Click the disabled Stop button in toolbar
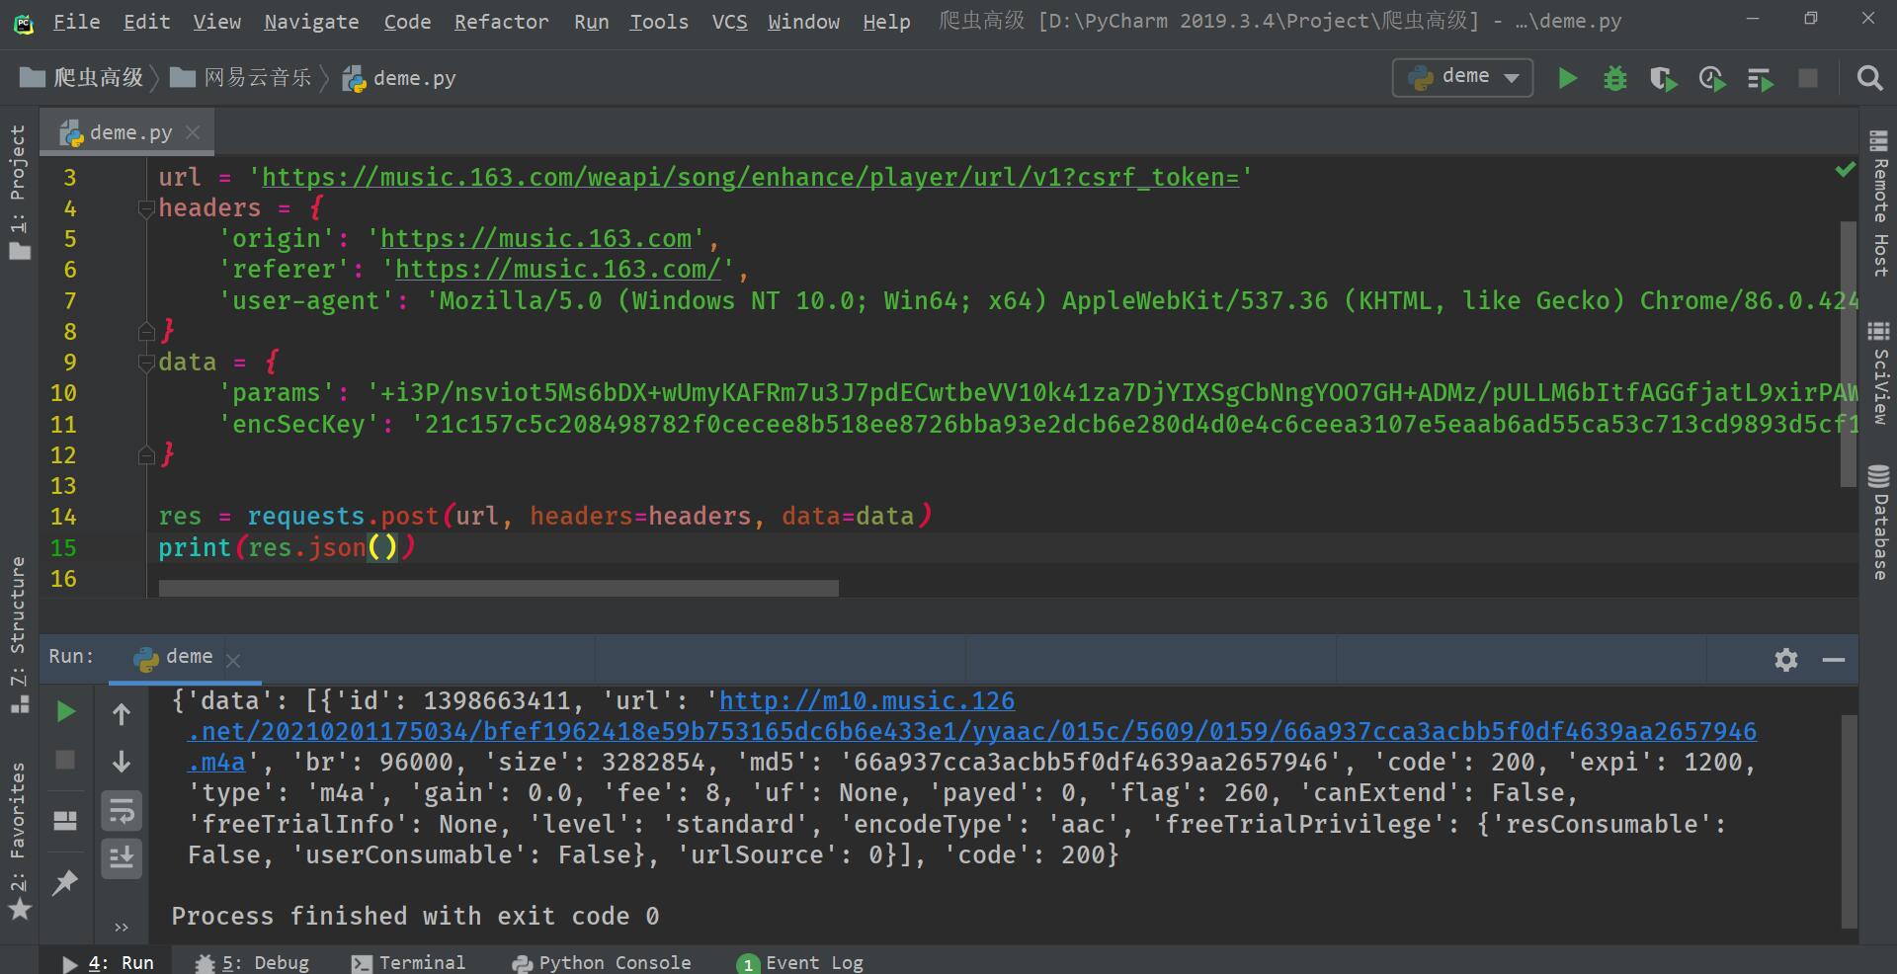The width and height of the screenshot is (1897, 974). point(1808,78)
